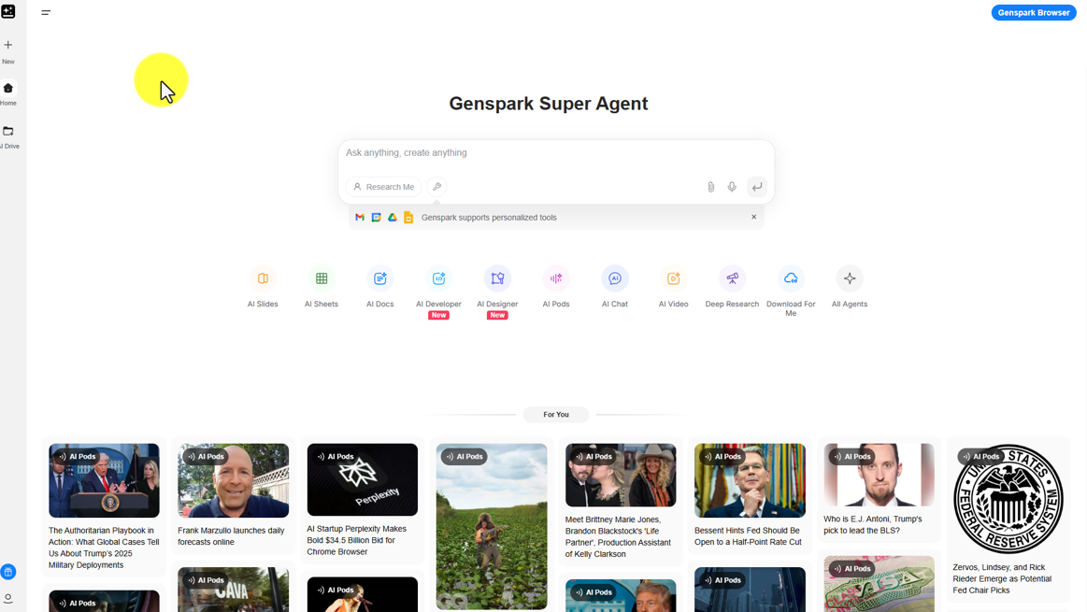Click the Google Docs icon in the banner
This screenshot has width=1087, height=612.
408,218
